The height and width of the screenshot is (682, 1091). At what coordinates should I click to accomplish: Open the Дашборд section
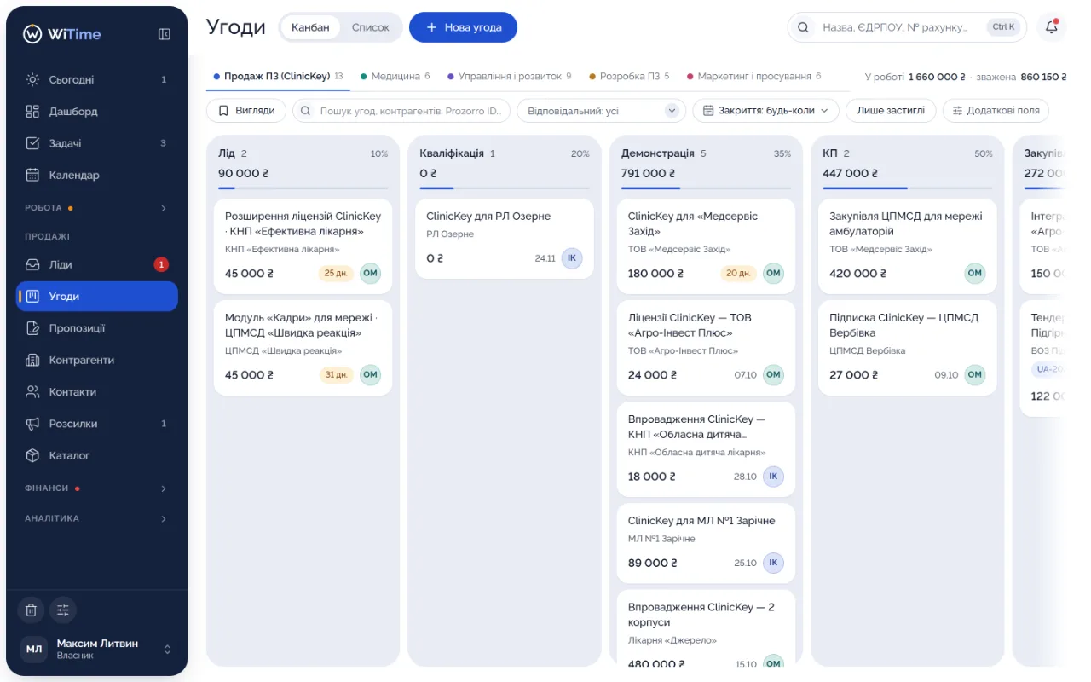point(97,112)
